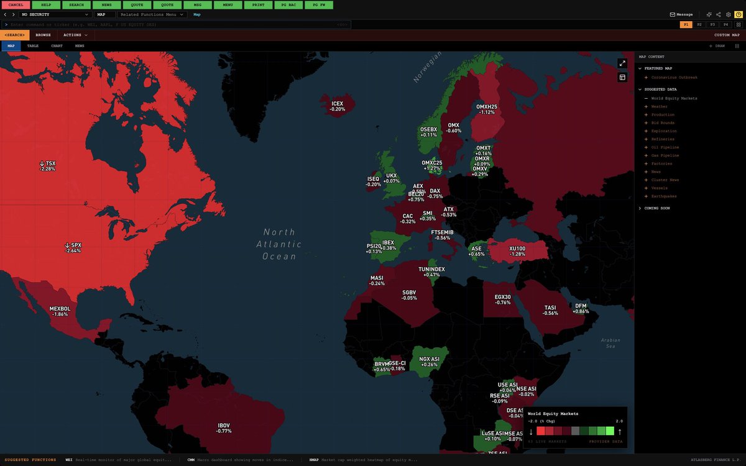Click the up arrow in the legend
Viewport: 746px width, 466px height.
pos(620,431)
